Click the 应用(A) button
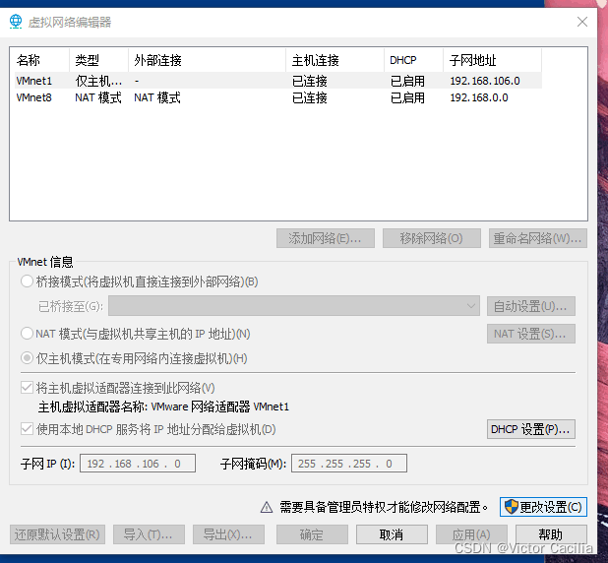 471,534
